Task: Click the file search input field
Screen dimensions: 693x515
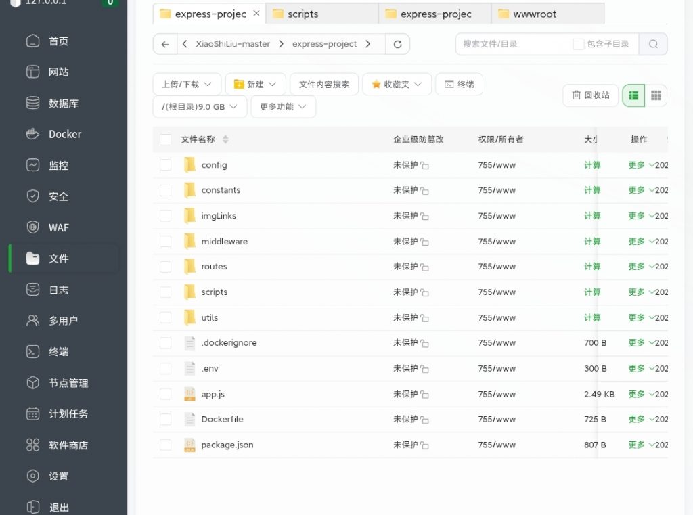Action: [x=514, y=44]
